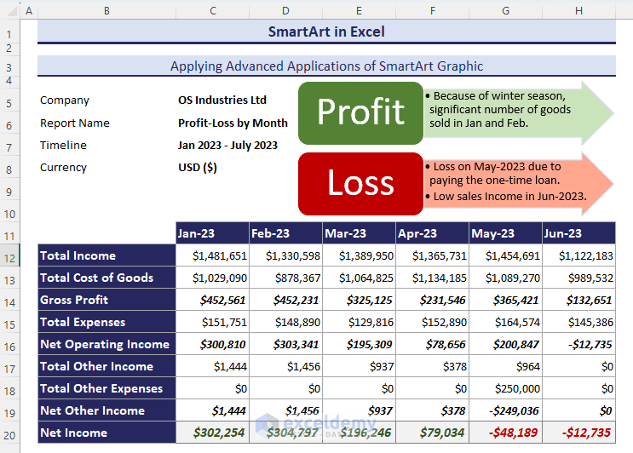Click the $325,125 gross profit cell

point(359,300)
